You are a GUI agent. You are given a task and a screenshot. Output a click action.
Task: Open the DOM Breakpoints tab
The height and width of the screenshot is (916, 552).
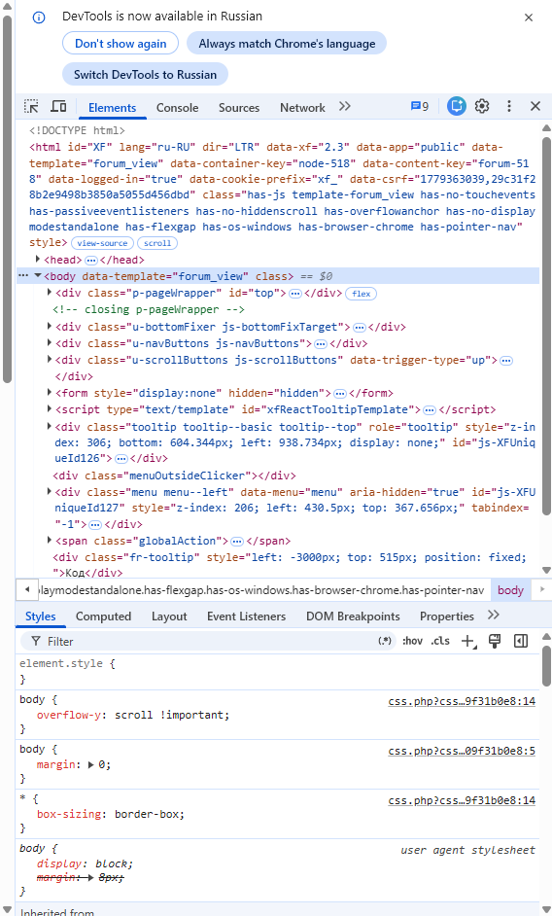pyautogui.click(x=353, y=617)
